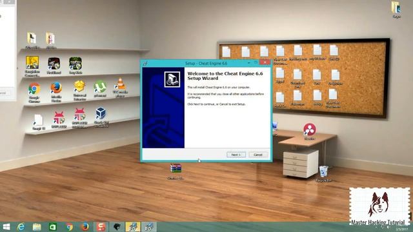The image size is (413, 232).
Task: Select the WinRAR archive icon below the dialog
Action: [x=176, y=171]
